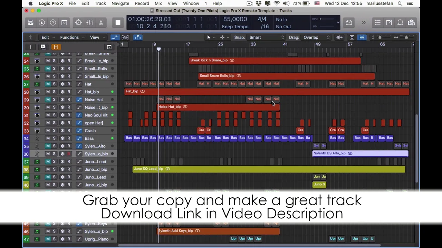Toggle horizontal auto zoom button
Viewport: 442px width, 248px height.
pos(362,37)
